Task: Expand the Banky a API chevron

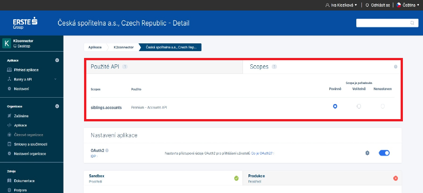Action: click(55, 79)
